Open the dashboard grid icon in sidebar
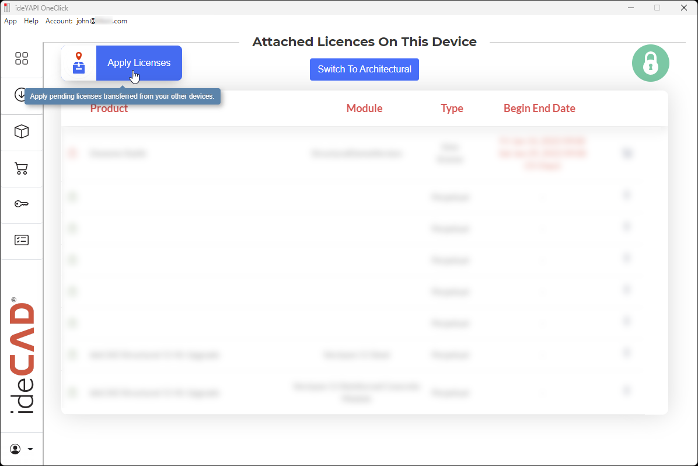This screenshot has width=698, height=466. (22, 58)
